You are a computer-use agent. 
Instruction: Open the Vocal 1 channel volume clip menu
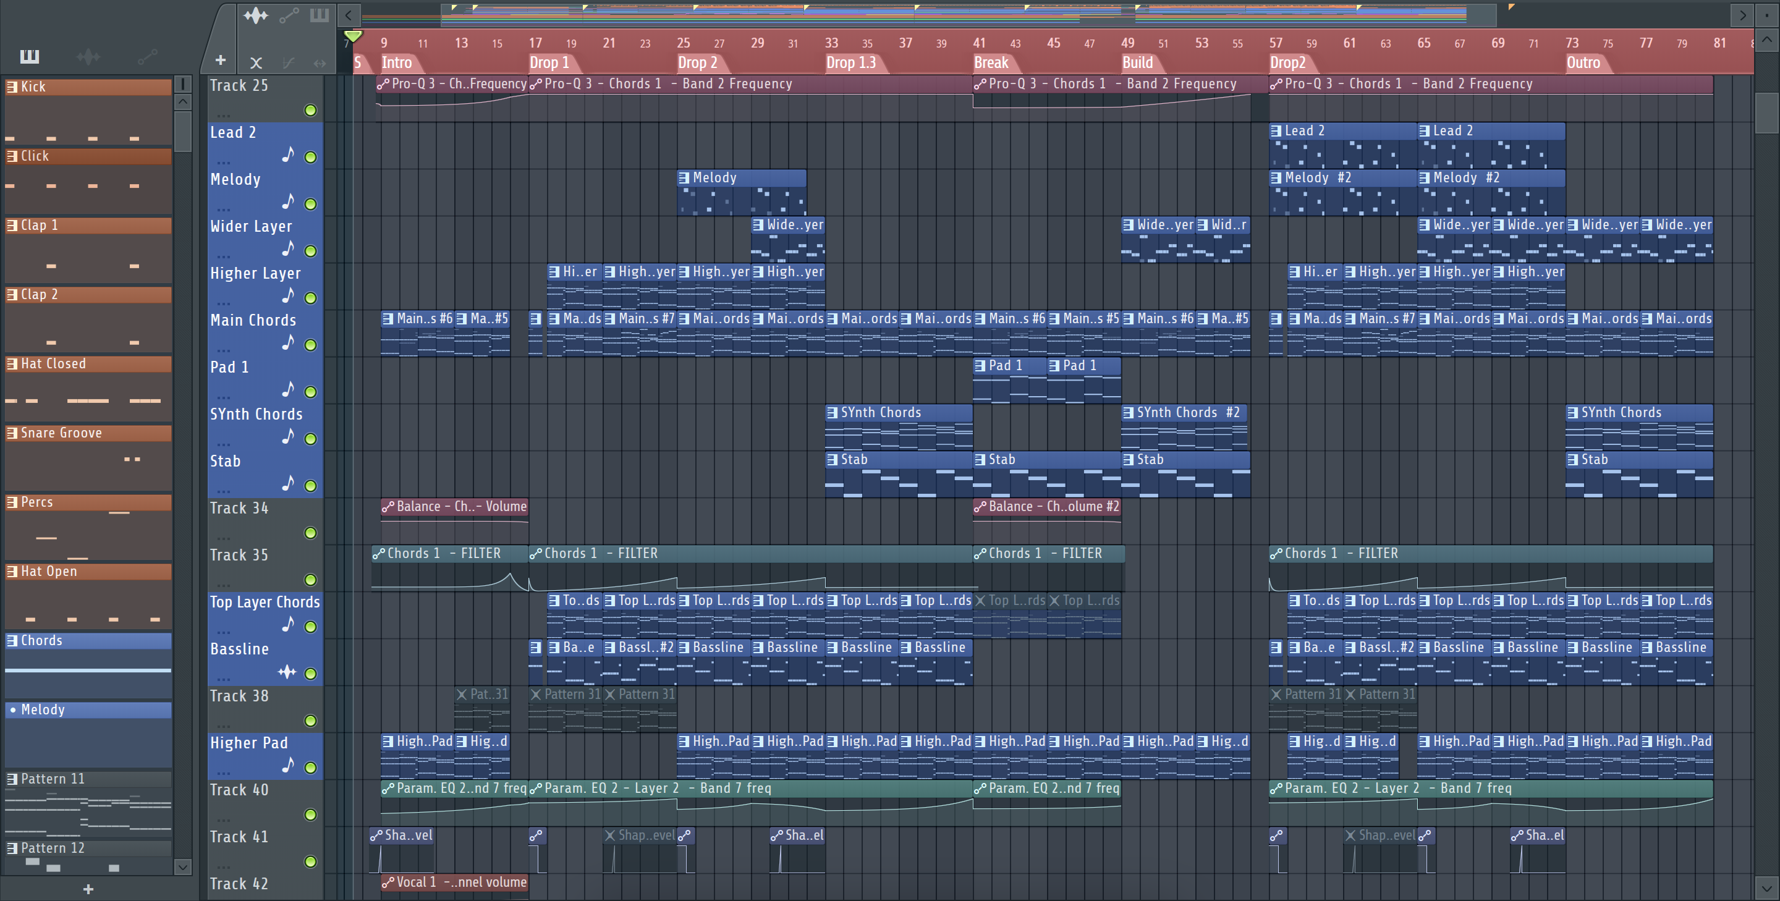pos(388,882)
